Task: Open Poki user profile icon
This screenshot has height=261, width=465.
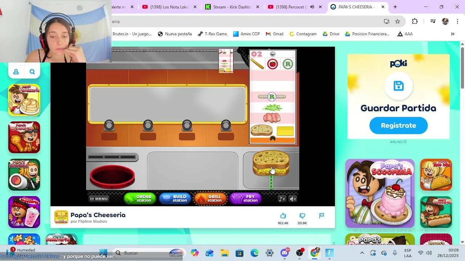Action: 16,72
